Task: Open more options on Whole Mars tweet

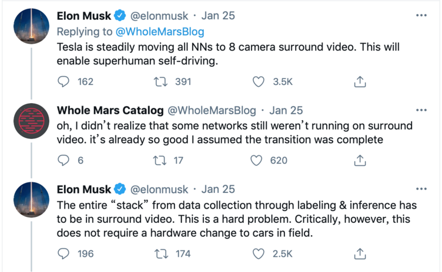Action: [421, 110]
